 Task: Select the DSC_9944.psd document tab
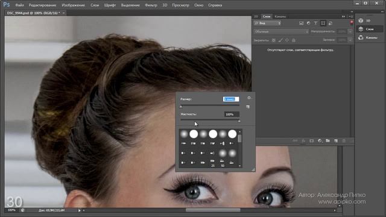click(33, 13)
